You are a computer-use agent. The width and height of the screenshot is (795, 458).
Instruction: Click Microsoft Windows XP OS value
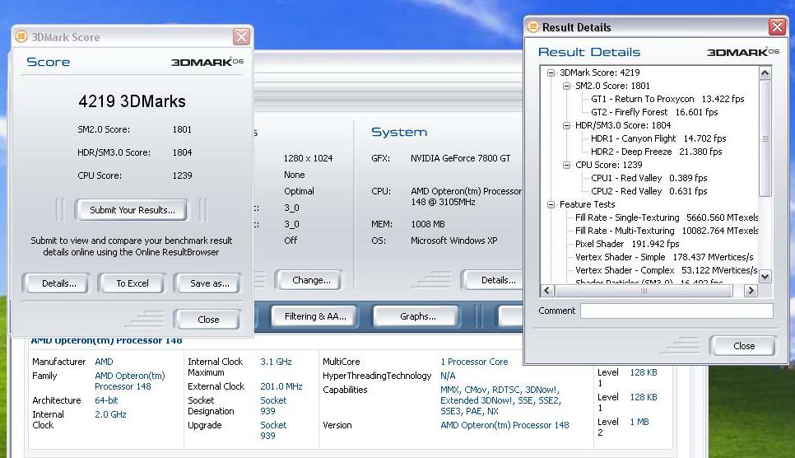(453, 241)
